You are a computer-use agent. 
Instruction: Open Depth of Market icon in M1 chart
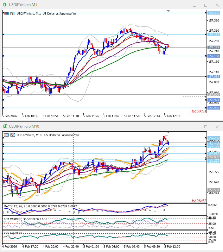tap(13, 13)
